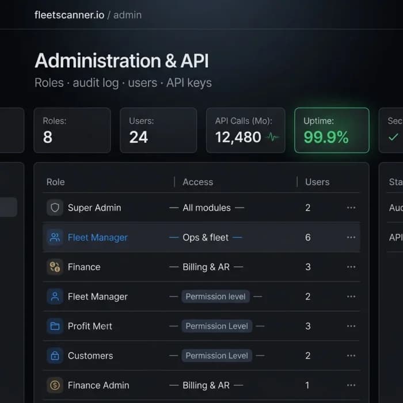Viewport: 403px width, 403px height.
Task: Click Billing & AR in the Finance row
Action: tap(206, 267)
